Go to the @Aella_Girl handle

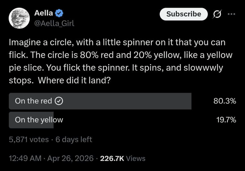[54, 23]
